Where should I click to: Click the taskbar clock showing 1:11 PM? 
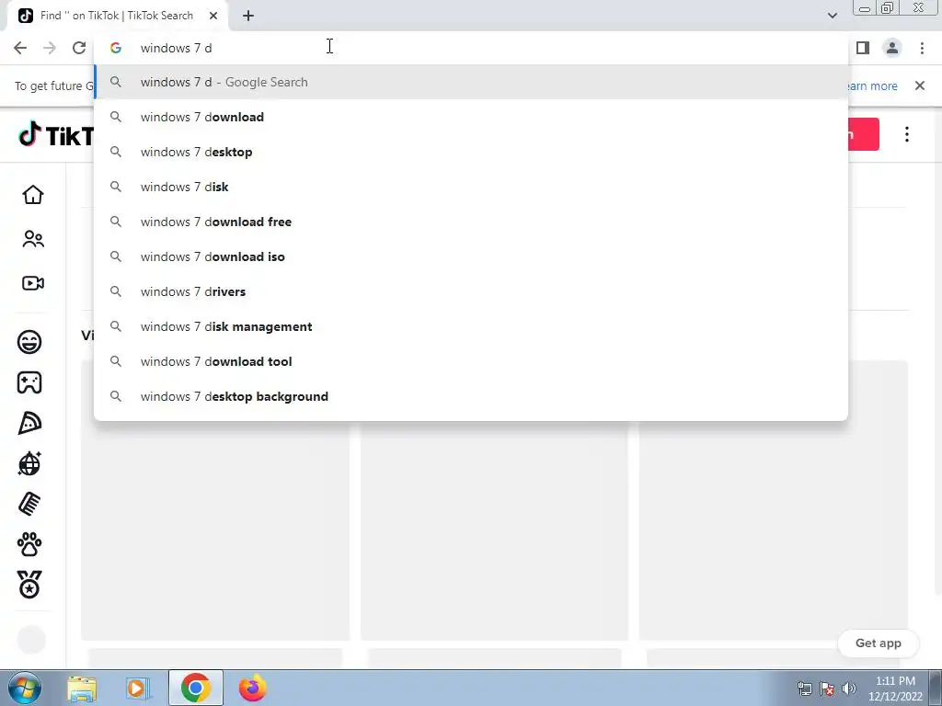895,689
